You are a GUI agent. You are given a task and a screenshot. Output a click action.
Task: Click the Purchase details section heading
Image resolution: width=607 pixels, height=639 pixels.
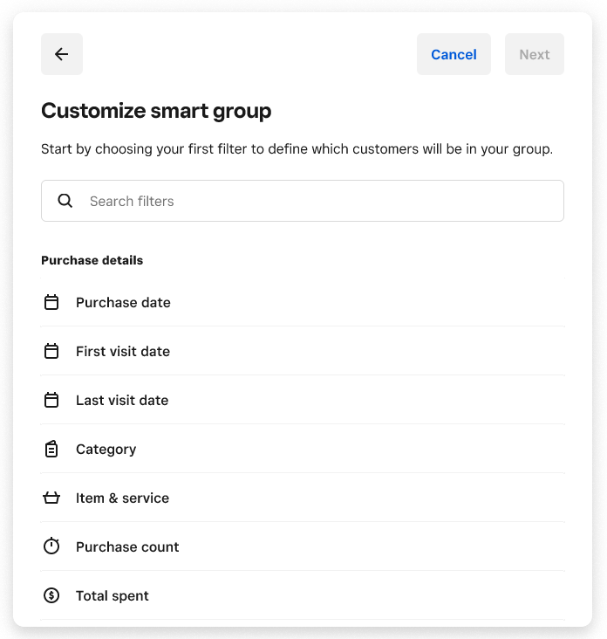[92, 260]
